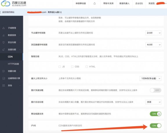Screen dimensions: 167x133
Task: Click the 数据报表 chart icon
Action: click(3, 35)
